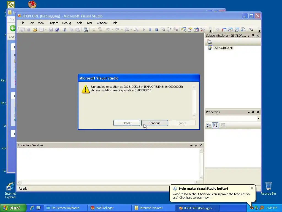This screenshot has height=212, width=282.
Task: Open the Redo history dropdown arrow
Action: pos(122,30)
